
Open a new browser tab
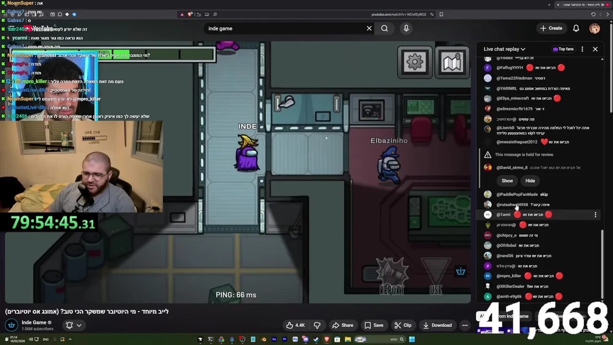(549, 5)
